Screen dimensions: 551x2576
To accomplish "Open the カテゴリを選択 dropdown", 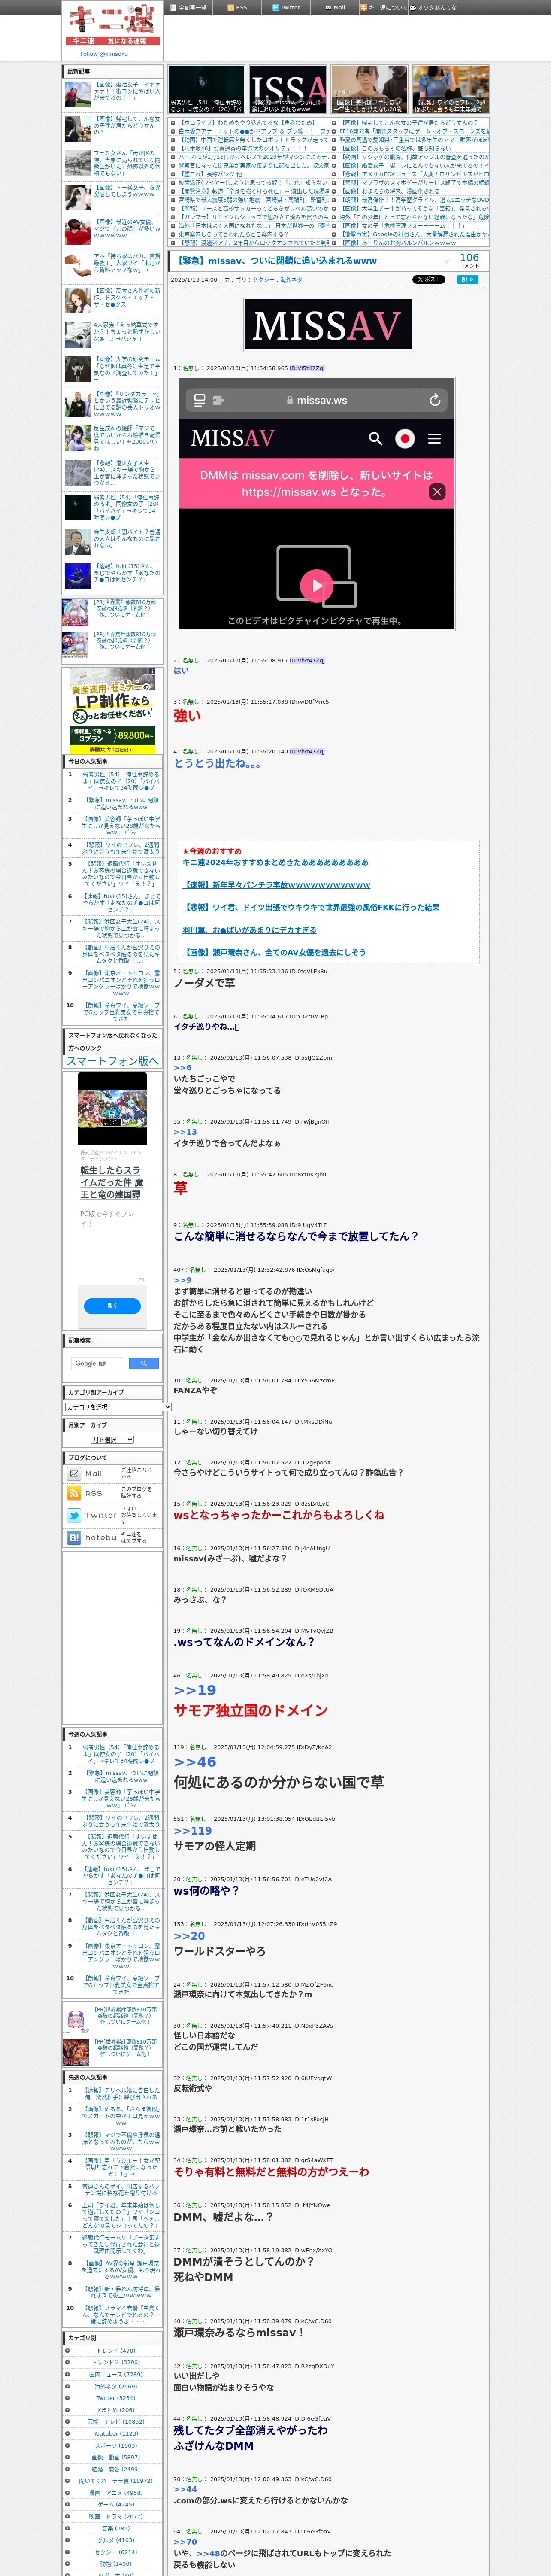I will (x=117, y=1406).
